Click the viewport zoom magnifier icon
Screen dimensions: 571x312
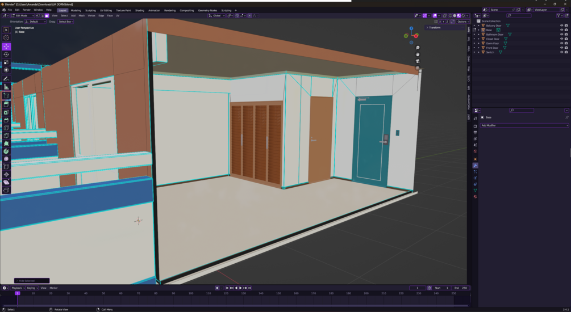click(x=418, y=48)
